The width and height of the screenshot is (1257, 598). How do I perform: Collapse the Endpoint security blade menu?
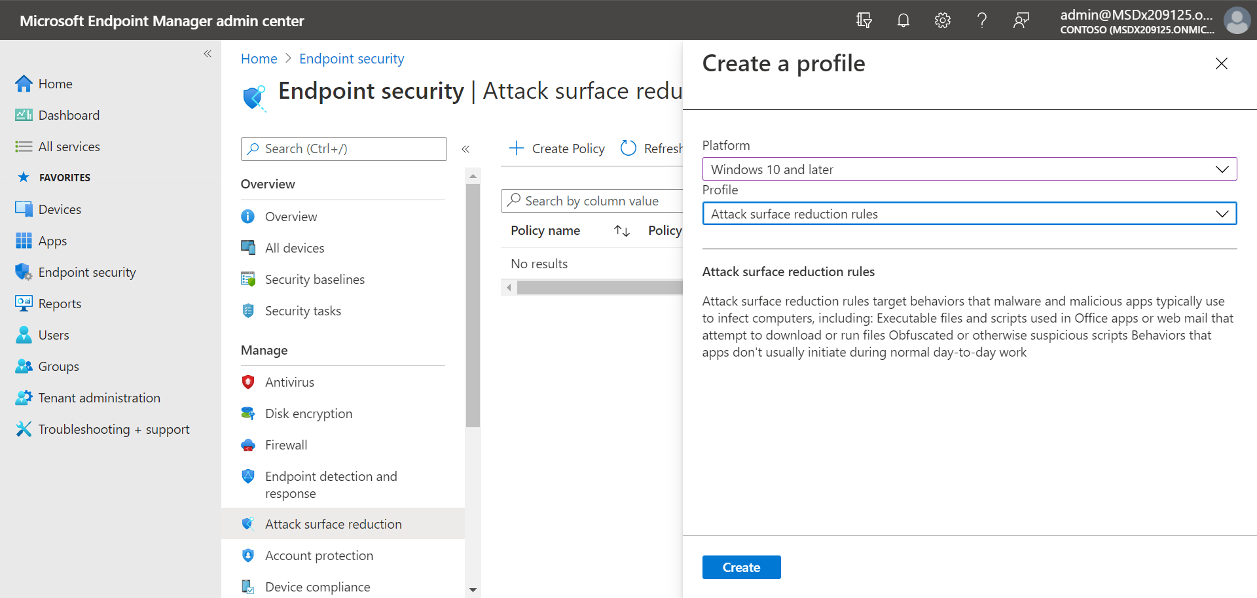coord(465,149)
